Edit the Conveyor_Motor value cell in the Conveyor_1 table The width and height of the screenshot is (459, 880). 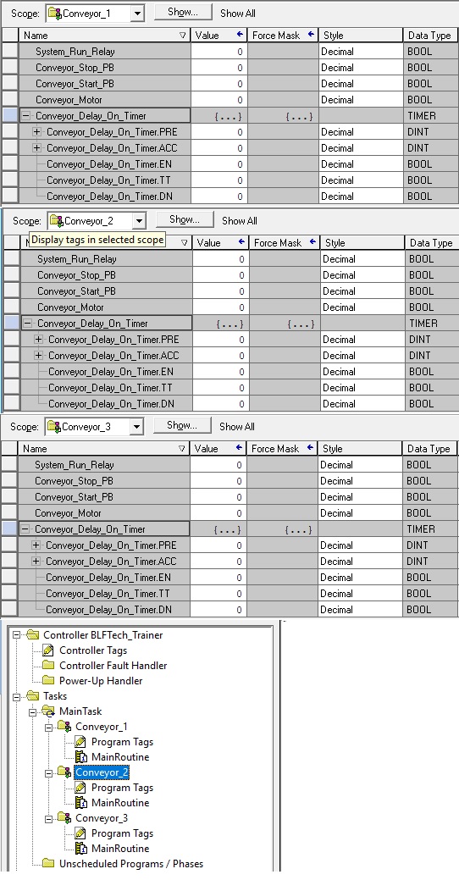pyautogui.click(x=218, y=100)
